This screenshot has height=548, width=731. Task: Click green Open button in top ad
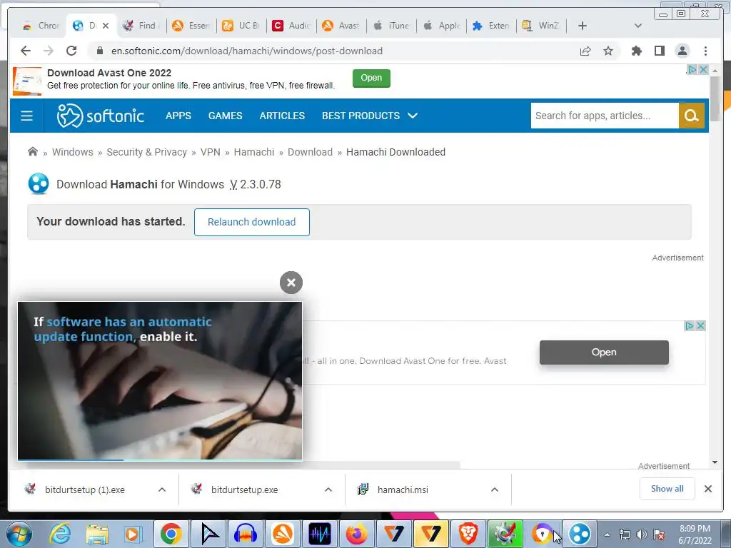[x=371, y=78]
